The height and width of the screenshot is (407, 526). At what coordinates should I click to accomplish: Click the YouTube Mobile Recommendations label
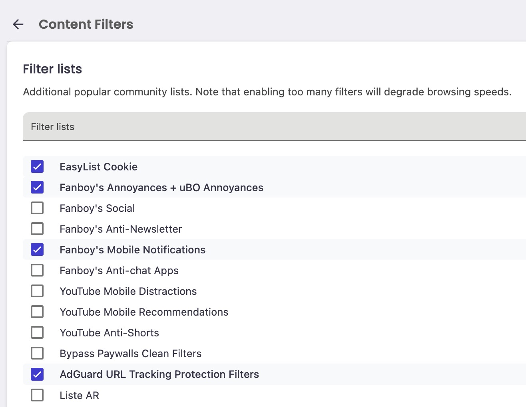click(144, 312)
